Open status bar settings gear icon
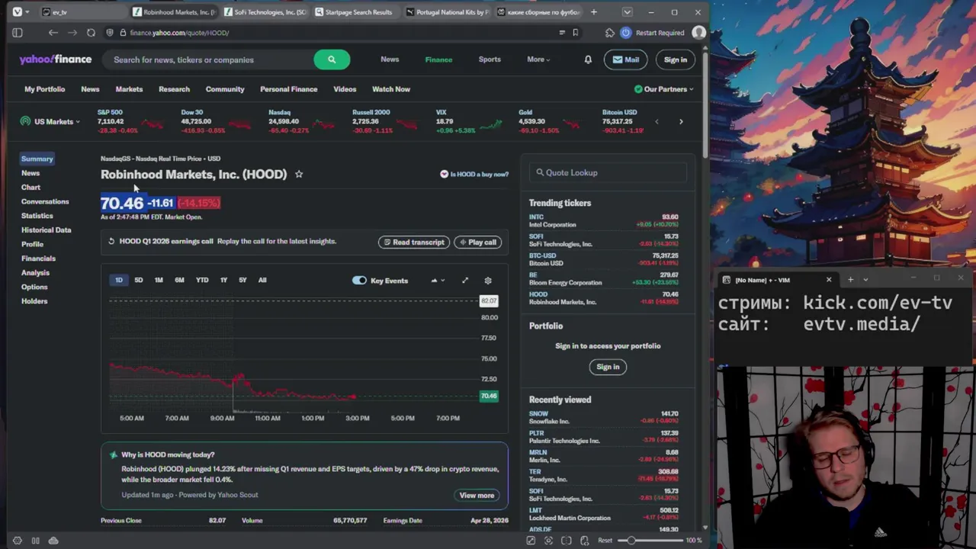Viewport: 976px width, 549px height. click(17, 541)
